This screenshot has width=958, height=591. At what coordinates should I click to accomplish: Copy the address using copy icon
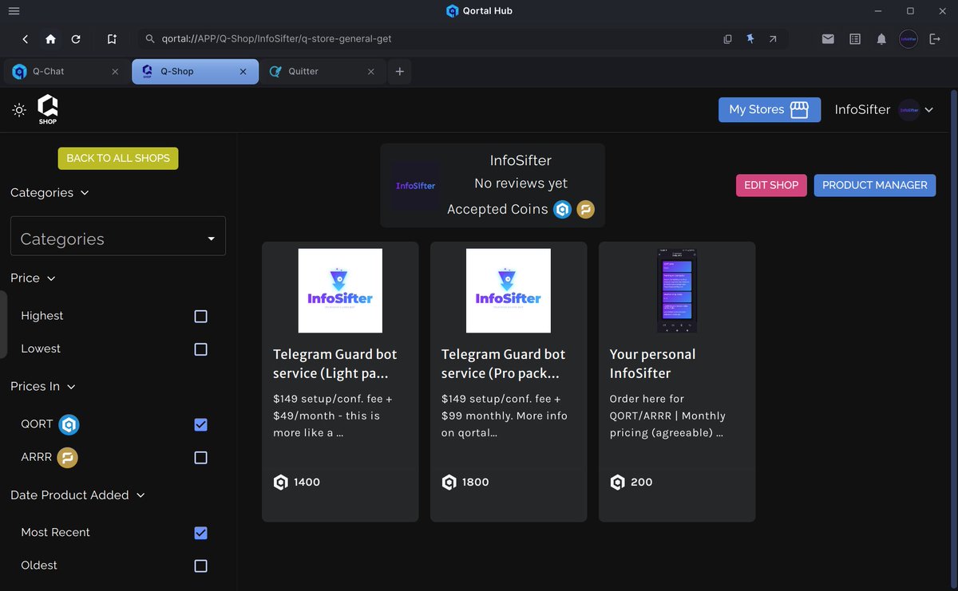click(727, 39)
